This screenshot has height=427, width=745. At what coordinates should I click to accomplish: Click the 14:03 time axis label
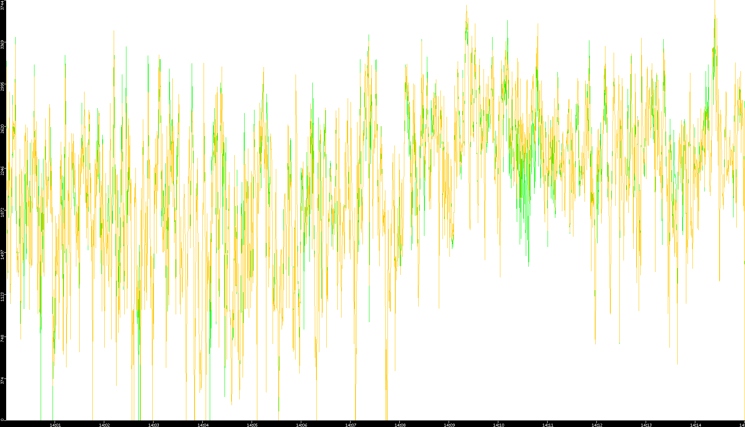154,425
